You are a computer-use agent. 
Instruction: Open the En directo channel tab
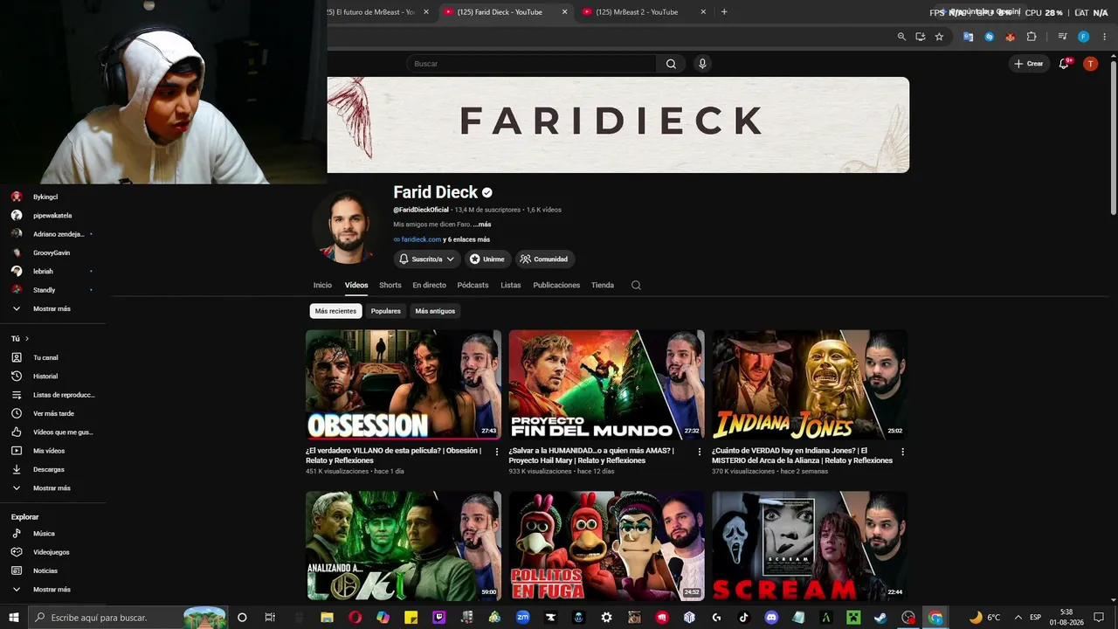point(429,286)
